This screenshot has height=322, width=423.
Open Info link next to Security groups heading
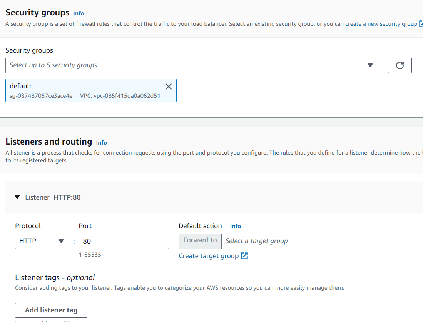click(x=79, y=13)
